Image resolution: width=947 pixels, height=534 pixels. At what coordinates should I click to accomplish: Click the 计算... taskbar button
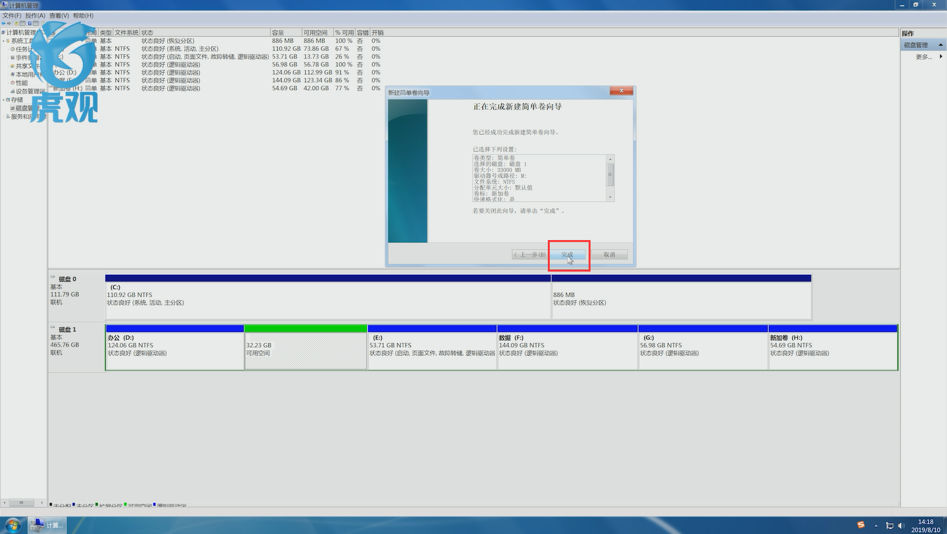click(47, 525)
